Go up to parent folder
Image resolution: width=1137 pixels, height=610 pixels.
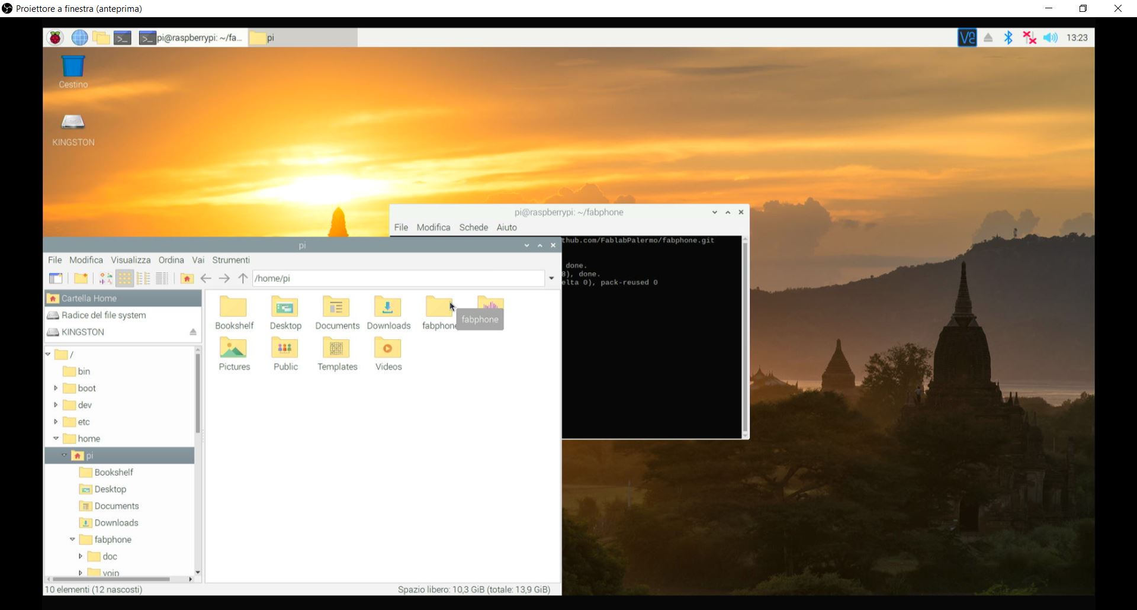tap(243, 278)
